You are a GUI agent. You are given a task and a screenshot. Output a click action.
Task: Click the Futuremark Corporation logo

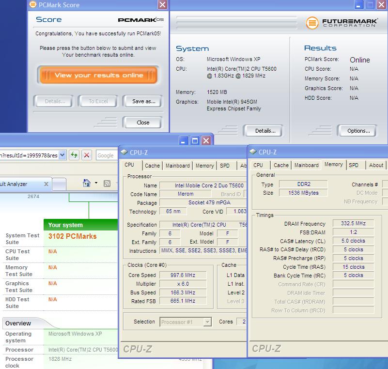pyautogui.click(x=341, y=23)
